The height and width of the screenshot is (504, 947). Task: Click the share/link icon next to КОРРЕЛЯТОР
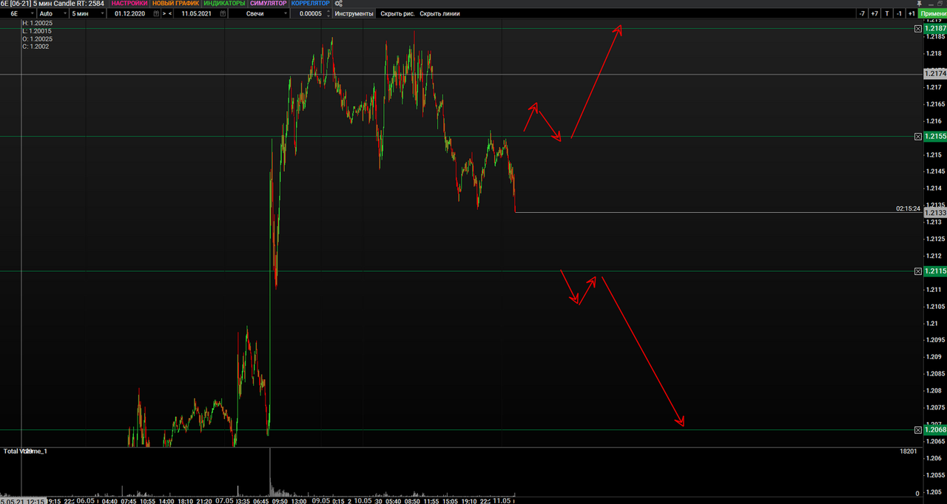pos(339,4)
